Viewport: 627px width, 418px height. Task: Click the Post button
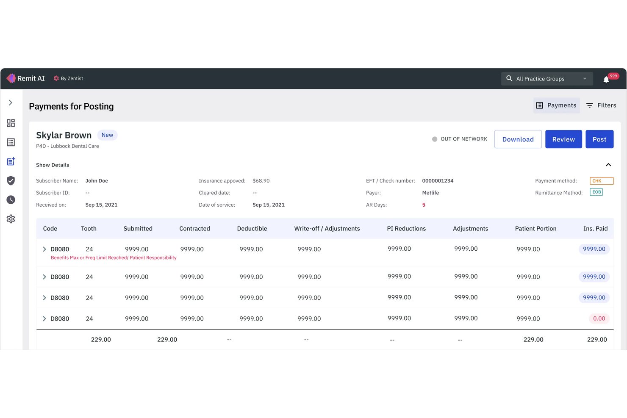[x=599, y=139]
